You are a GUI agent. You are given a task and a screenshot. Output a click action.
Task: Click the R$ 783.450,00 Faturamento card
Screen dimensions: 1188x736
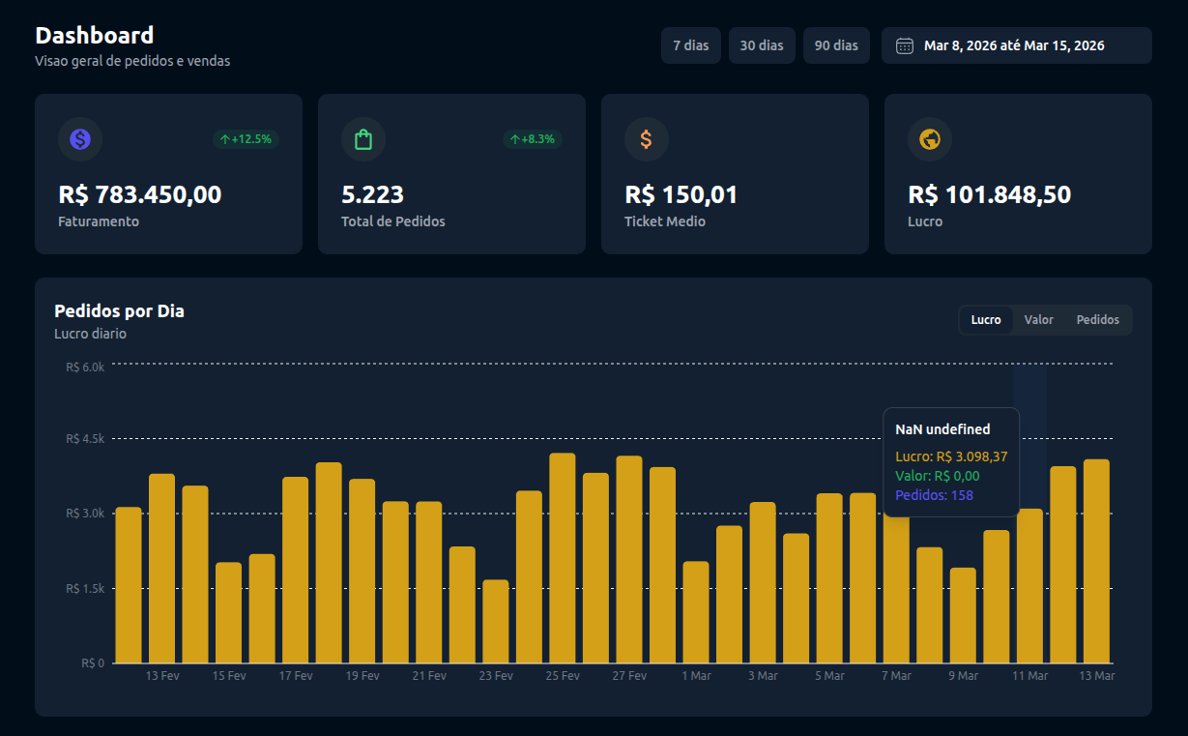pos(168,174)
